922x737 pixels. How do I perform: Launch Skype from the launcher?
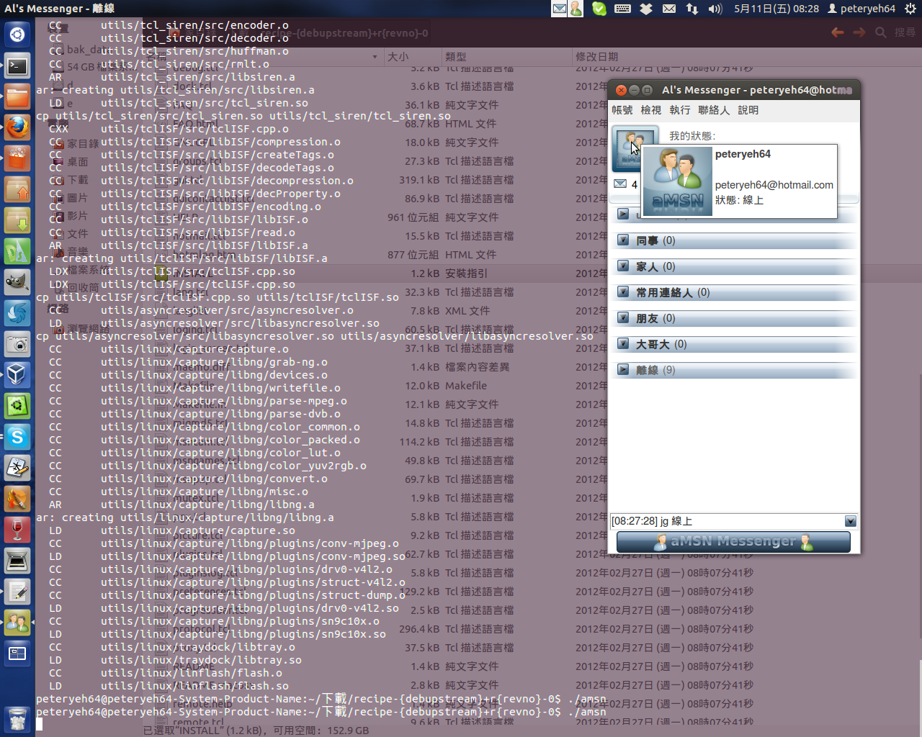coord(17,437)
